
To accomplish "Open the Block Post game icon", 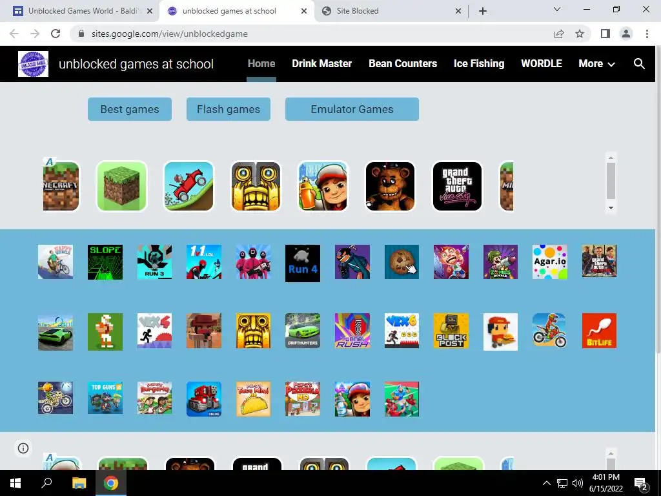I will coord(451,331).
